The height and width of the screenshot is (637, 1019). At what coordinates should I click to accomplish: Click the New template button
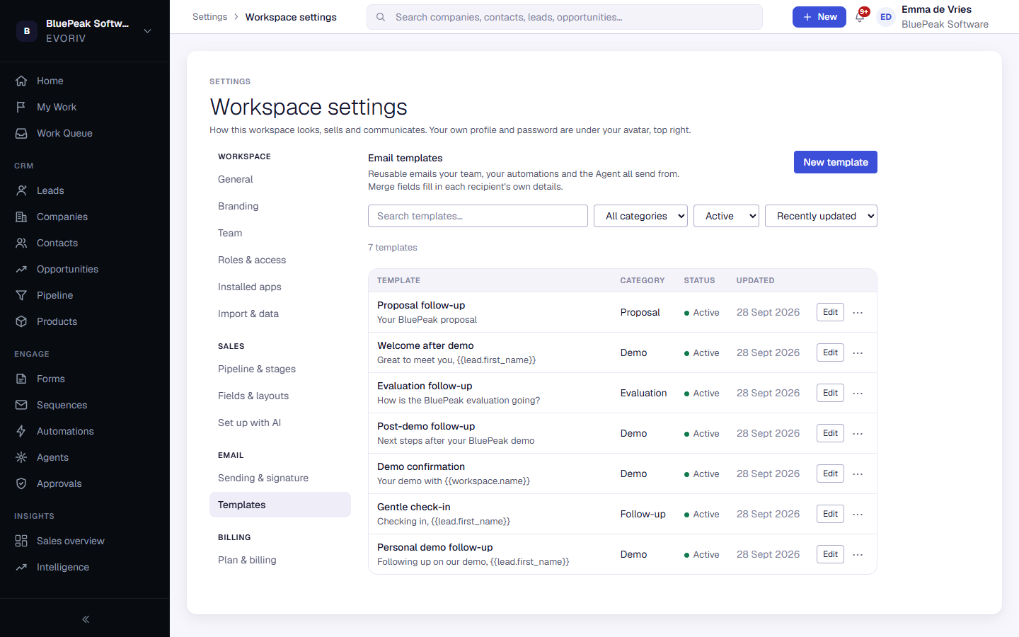[836, 162]
